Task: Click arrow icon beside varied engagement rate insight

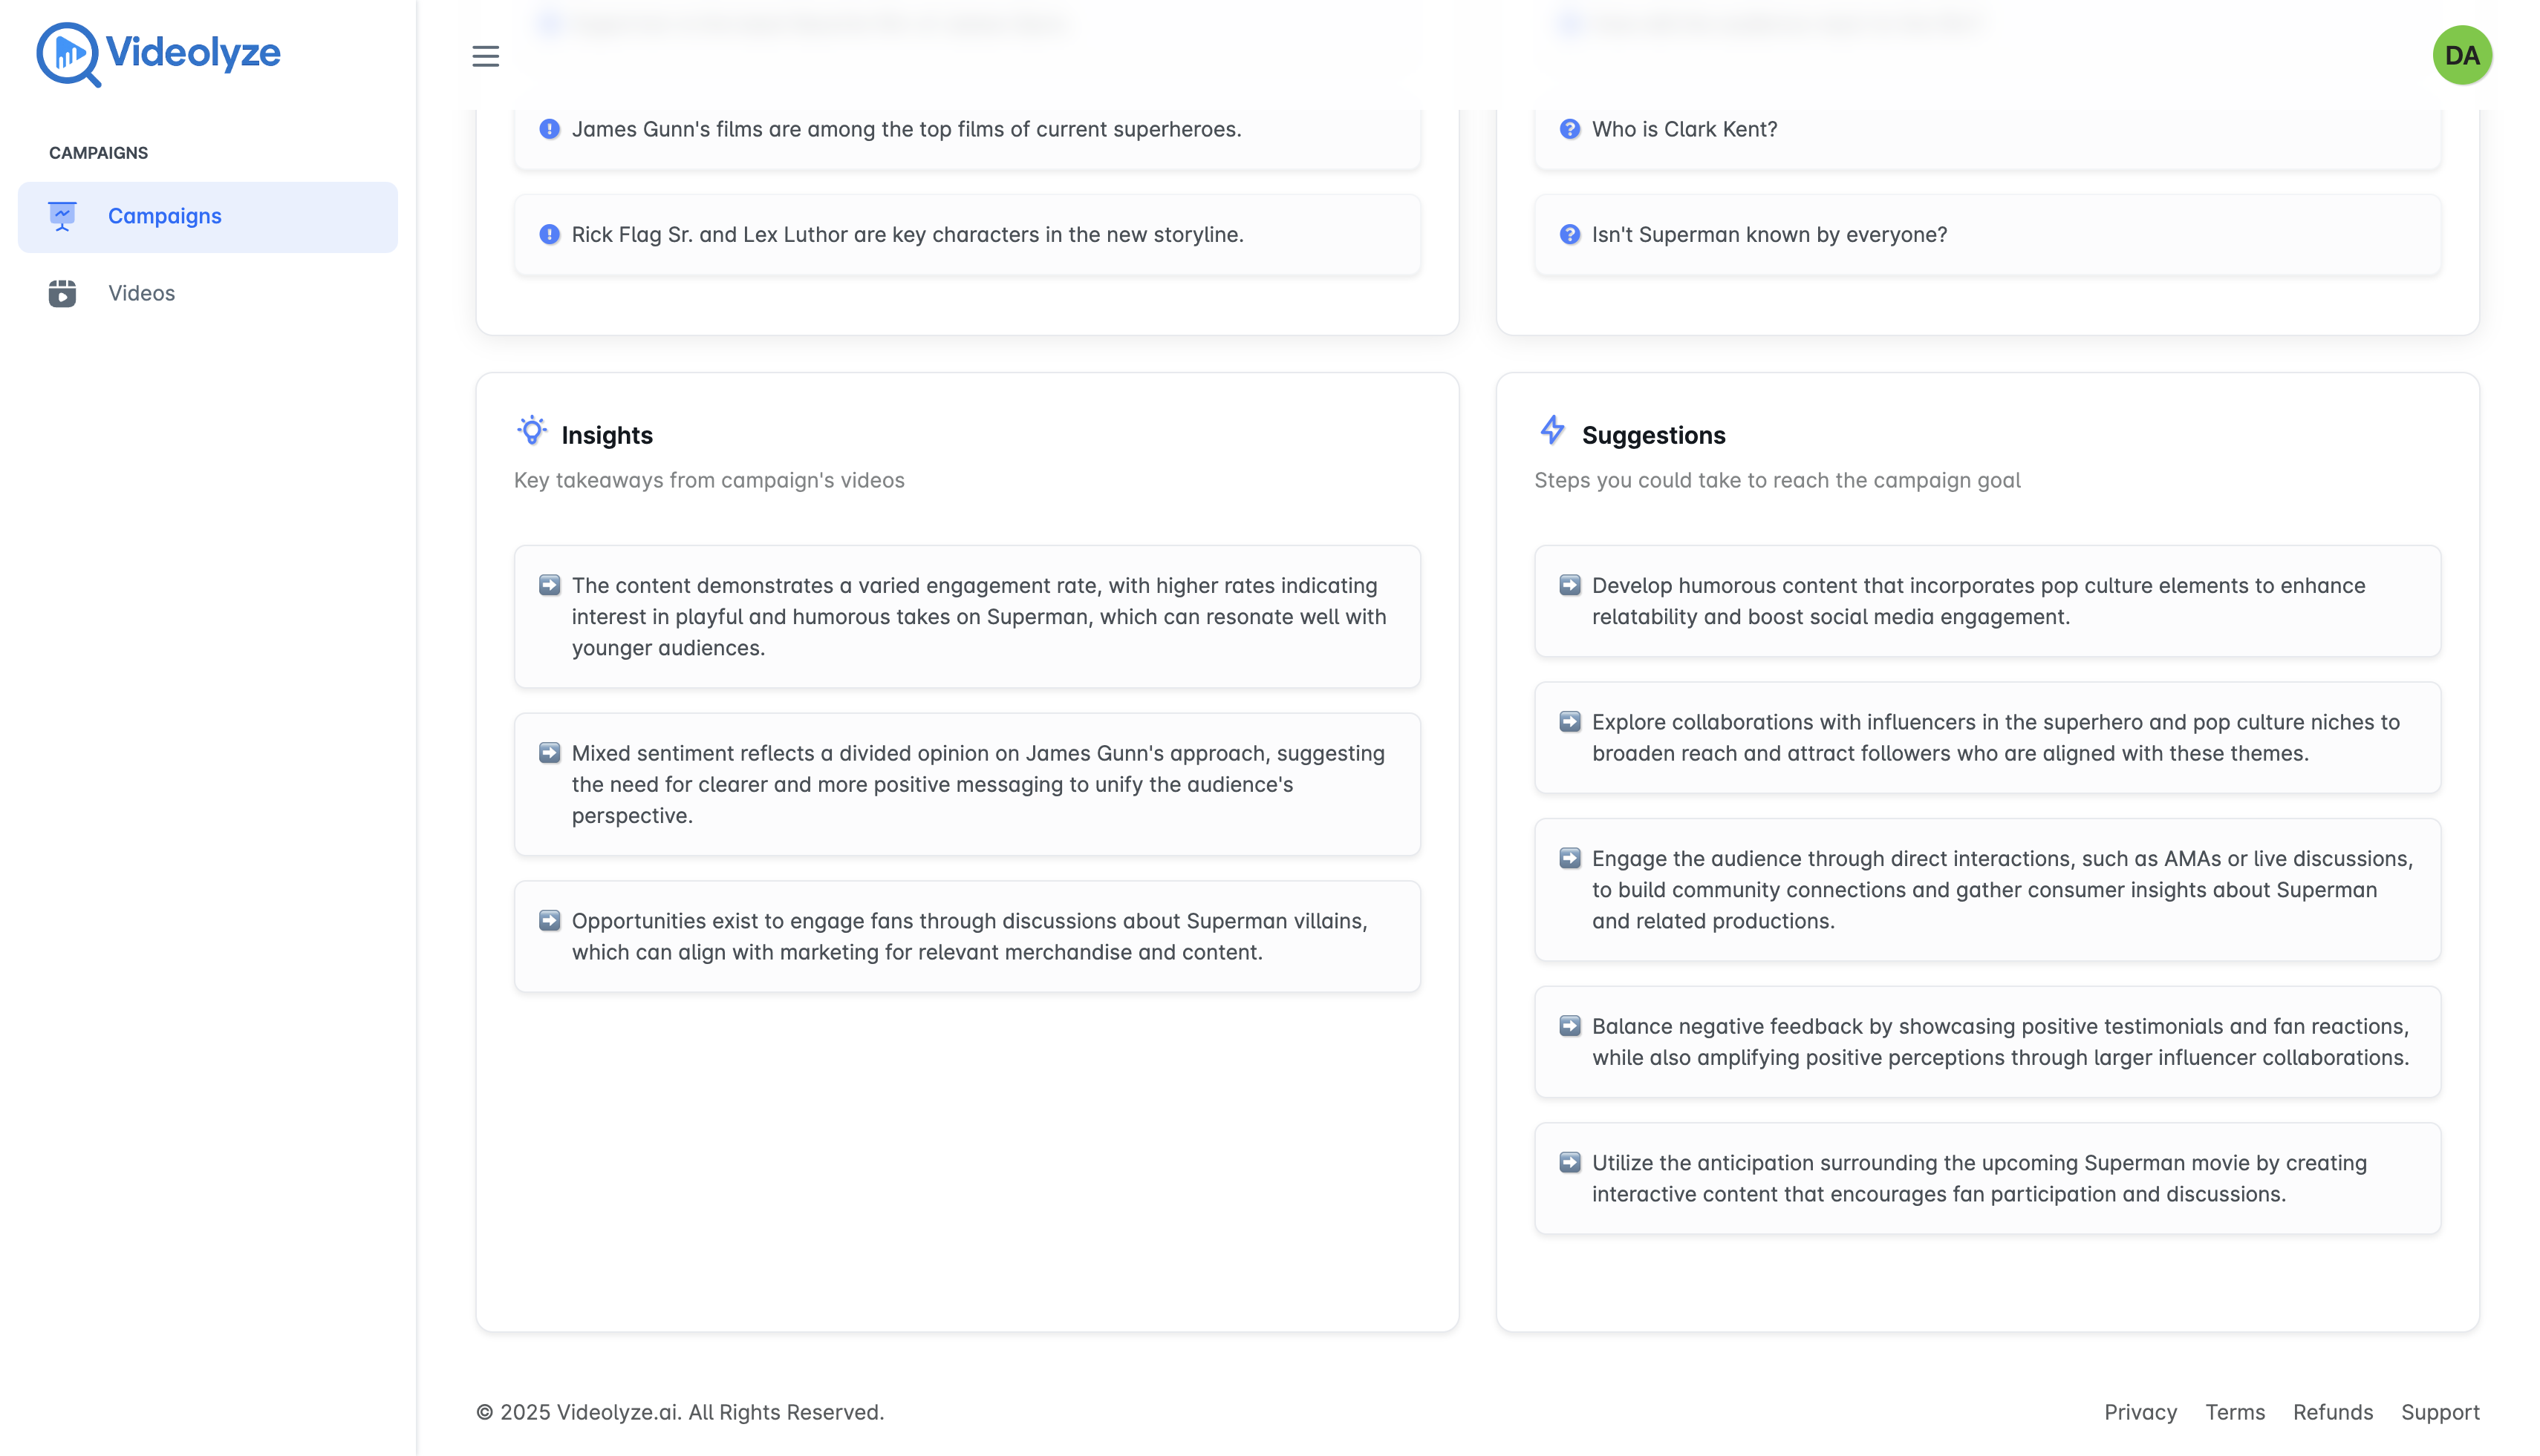Action: (x=550, y=585)
